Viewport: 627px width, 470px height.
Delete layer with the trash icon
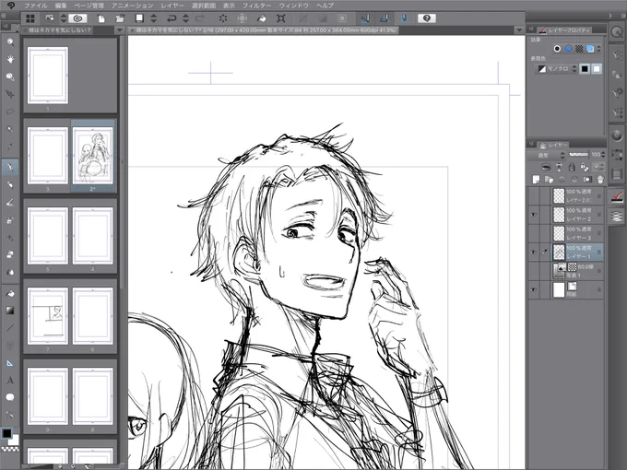click(x=600, y=180)
